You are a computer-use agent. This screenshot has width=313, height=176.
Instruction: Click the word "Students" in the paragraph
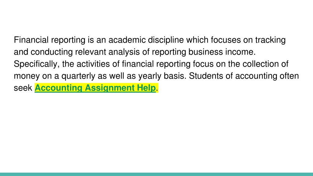206,76
